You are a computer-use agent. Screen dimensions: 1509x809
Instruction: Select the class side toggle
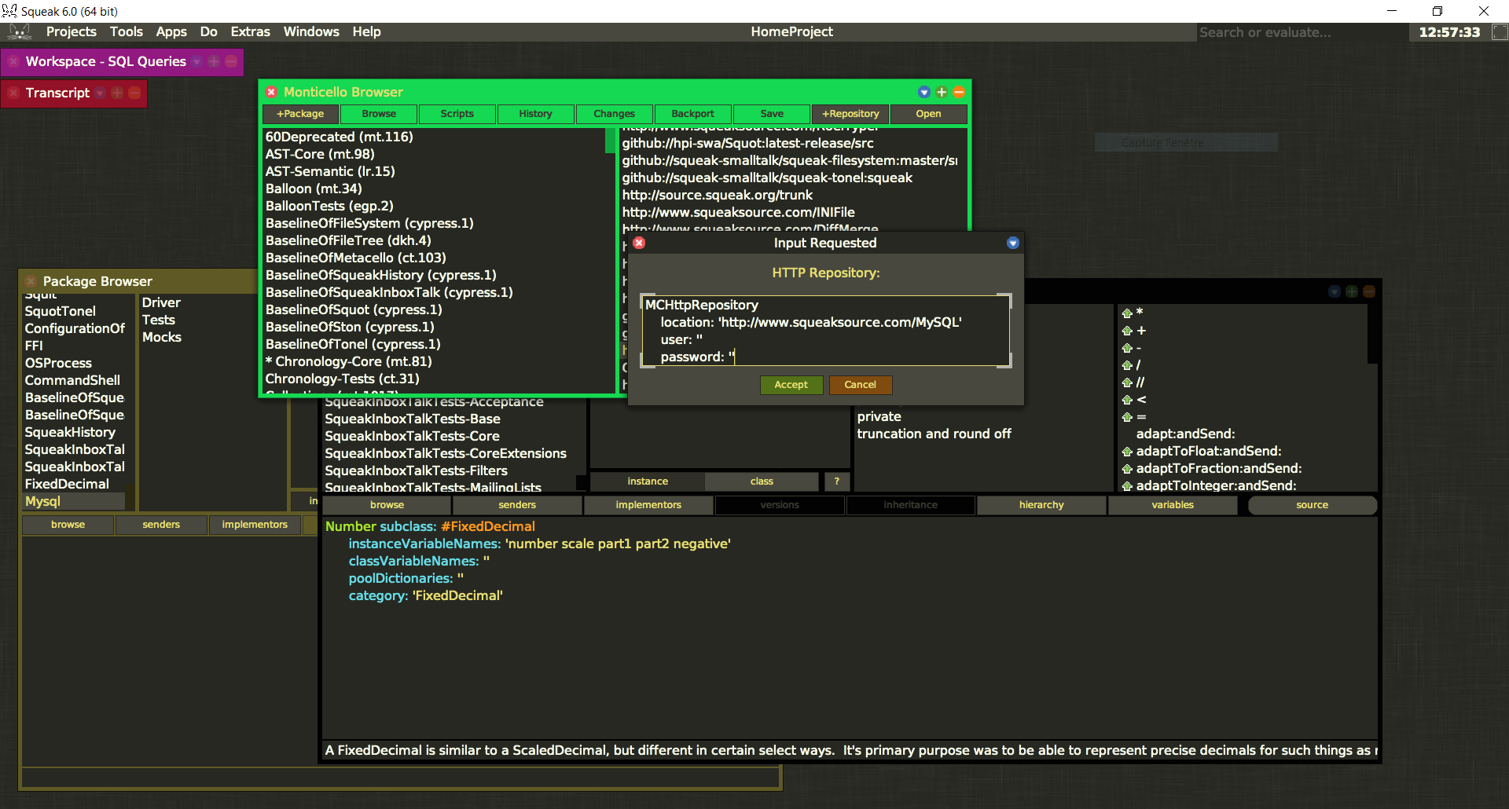click(762, 481)
